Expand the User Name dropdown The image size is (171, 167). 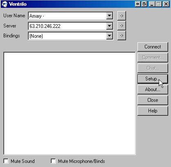coord(110,16)
